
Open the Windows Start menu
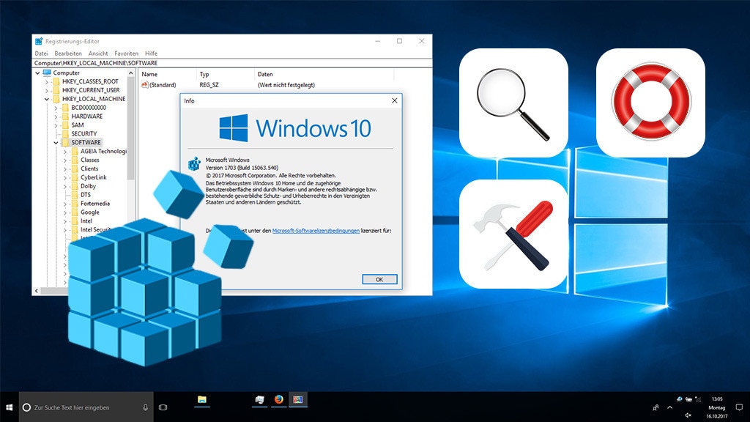click(x=9, y=407)
